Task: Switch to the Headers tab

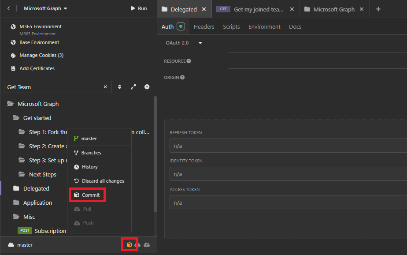Action: coord(204,26)
